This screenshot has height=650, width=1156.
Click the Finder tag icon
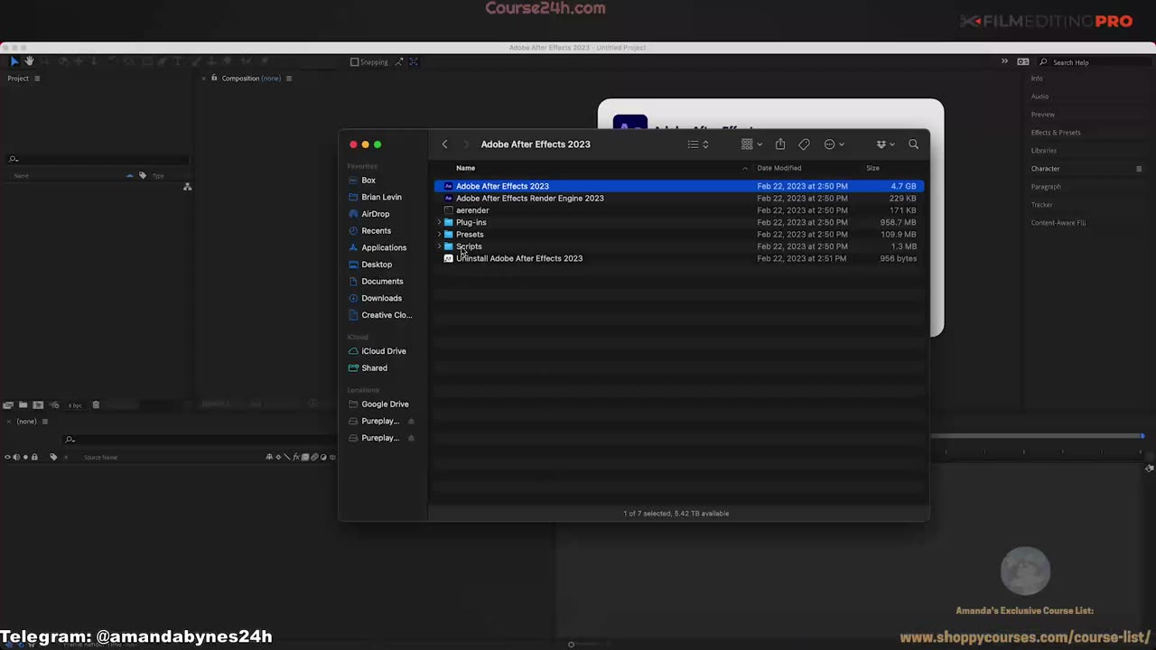pyautogui.click(x=804, y=144)
